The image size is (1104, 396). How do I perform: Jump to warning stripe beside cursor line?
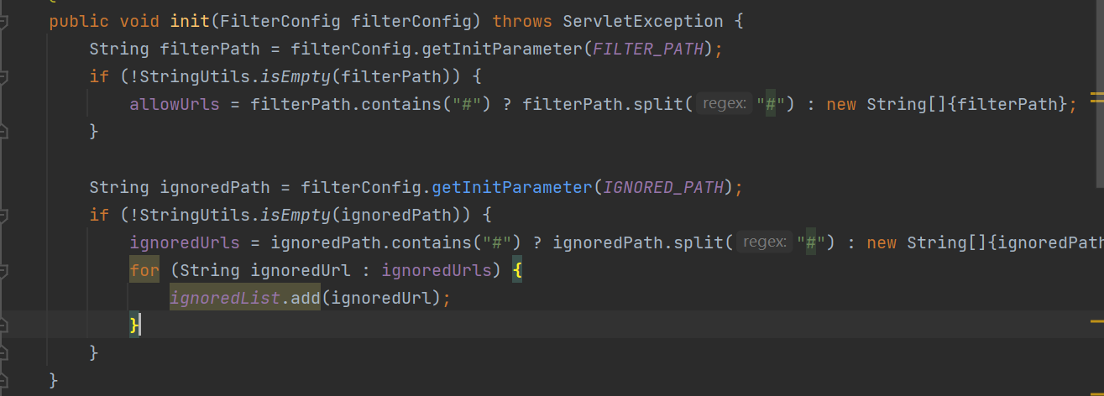1097,320
